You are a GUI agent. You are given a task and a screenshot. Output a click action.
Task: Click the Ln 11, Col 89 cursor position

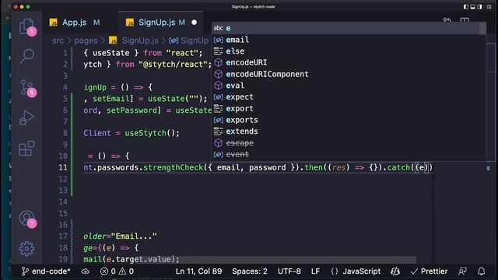(199, 271)
